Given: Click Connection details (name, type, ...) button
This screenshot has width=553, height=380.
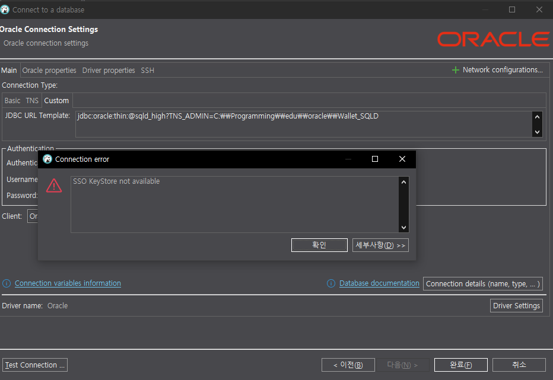Looking at the screenshot, I should (x=482, y=284).
